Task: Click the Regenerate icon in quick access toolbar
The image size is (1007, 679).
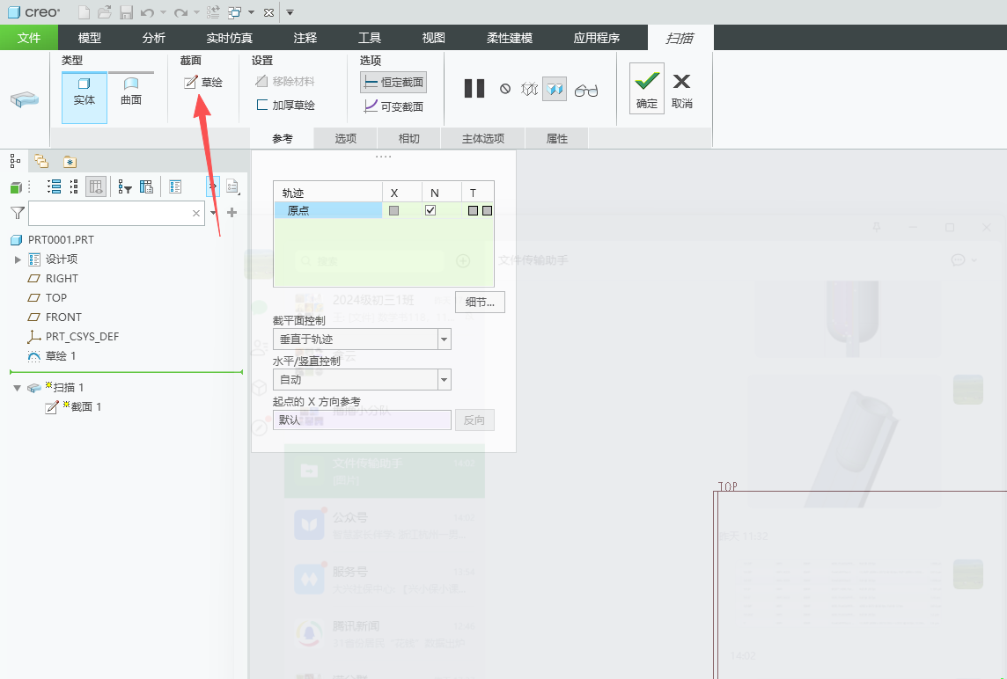Action: (213, 12)
